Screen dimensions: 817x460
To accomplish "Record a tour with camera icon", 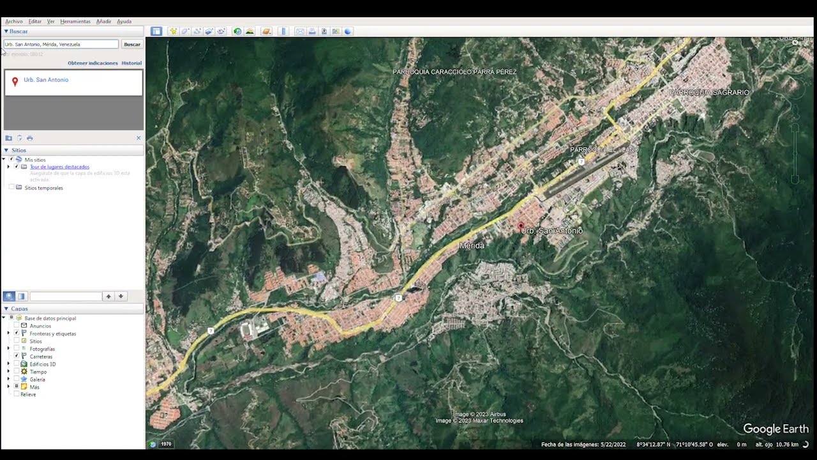I will (x=221, y=31).
